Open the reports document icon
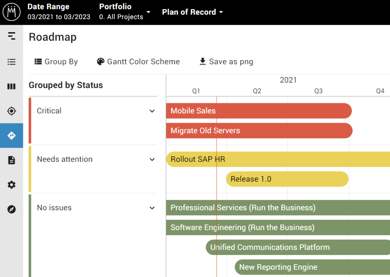Screen dimensions: 390x277 (x=11, y=160)
